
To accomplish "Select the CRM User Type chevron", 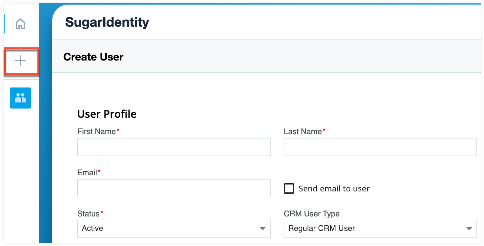I will click(x=469, y=228).
